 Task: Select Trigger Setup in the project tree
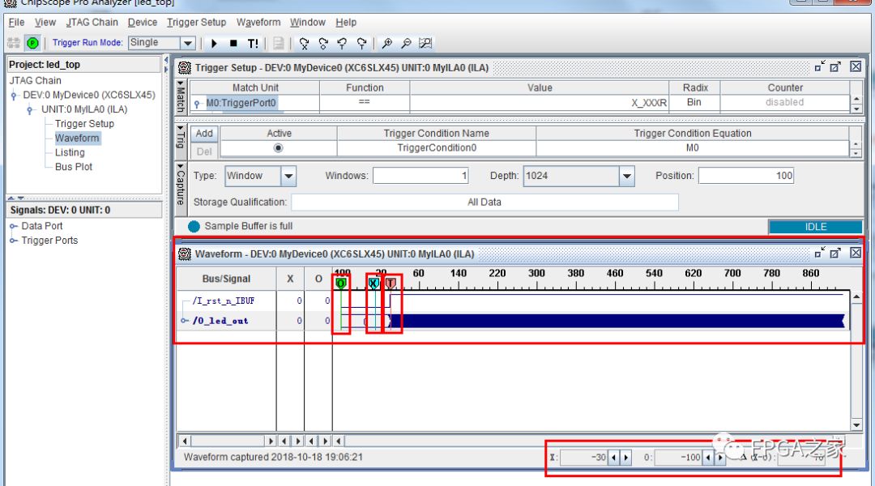pos(84,124)
